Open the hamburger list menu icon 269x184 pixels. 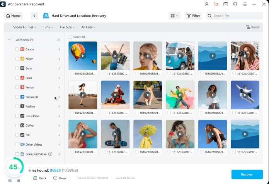[245, 4]
